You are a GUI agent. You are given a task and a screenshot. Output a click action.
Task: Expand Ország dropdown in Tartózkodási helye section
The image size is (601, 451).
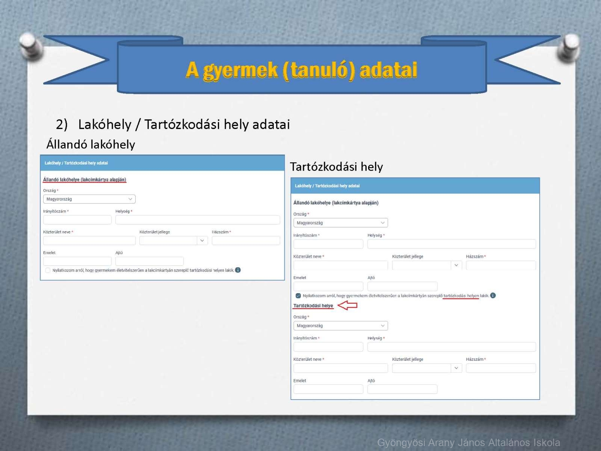click(340, 326)
